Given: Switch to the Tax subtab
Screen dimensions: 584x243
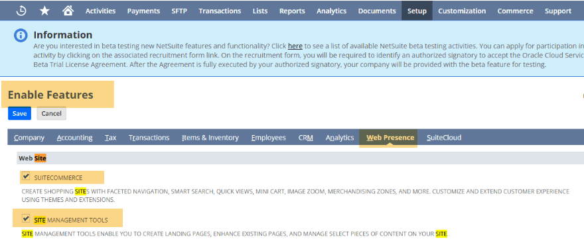Looking at the screenshot, I should tap(110, 138).
